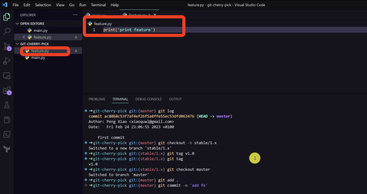The height and width of the screenshot is (194, 367).
Task: Open the Go menu
Action: (x=72, y=5)
